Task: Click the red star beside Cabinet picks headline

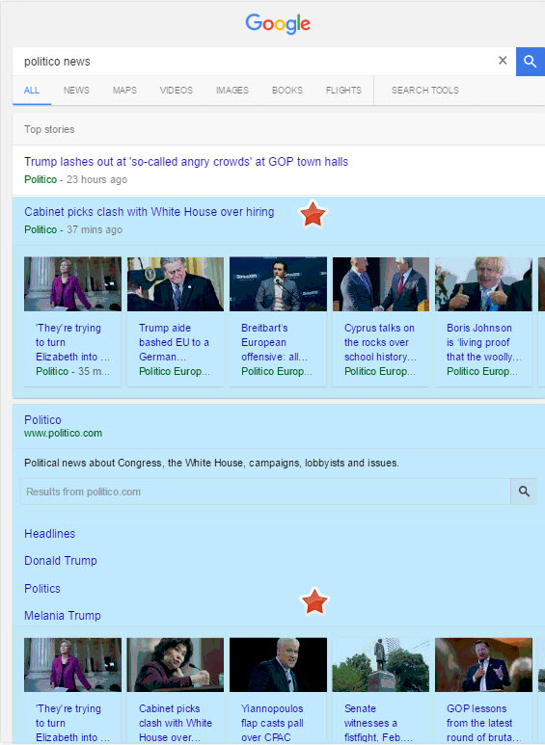Action: click(313, 214)
